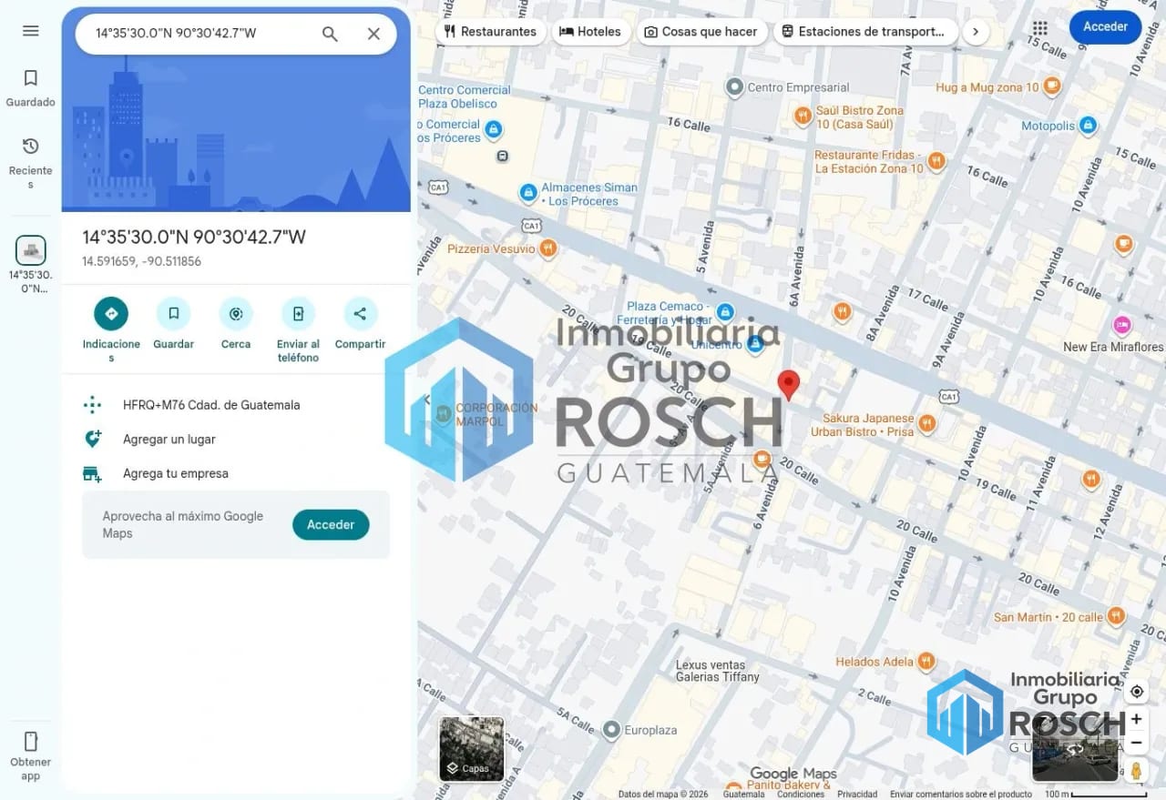Click the Cerca nearby icon

click(x=236, y=314)
